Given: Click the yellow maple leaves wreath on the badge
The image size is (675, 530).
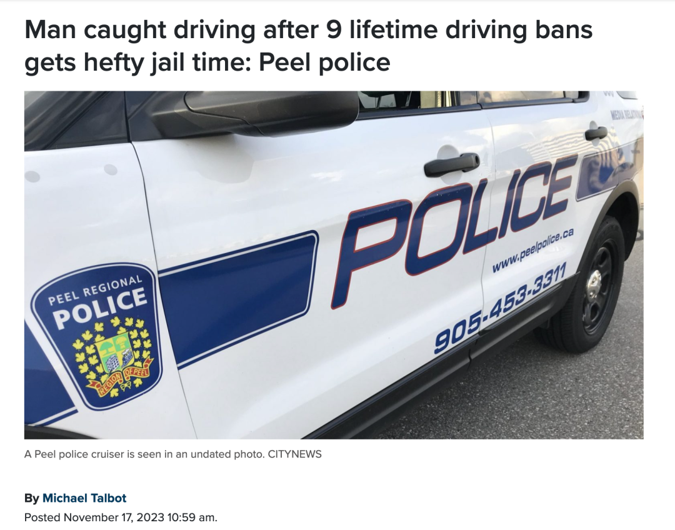Looking at the screenshot, I should (x=112, y=351).
